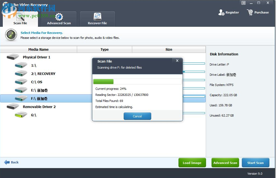Screen dimensions: 276x178
Task: Click the Scanning drive F: message
Action: pyautogui.click(x=120, y=68)
